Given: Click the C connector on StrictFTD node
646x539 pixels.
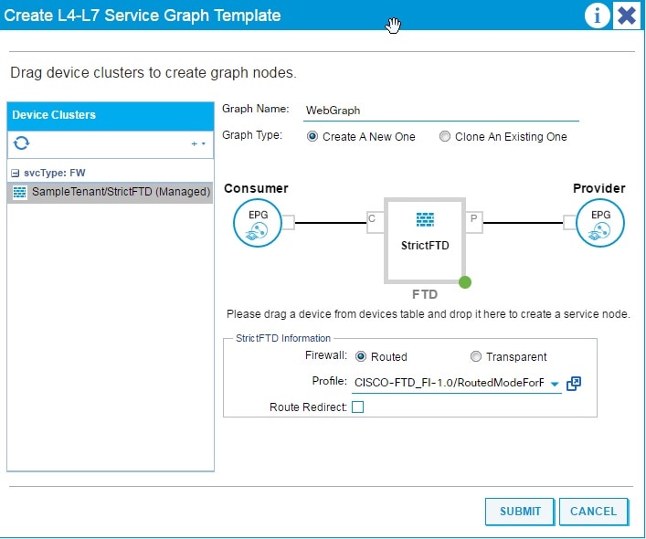Looking at the screenshot, I should [x=375, y=222].
